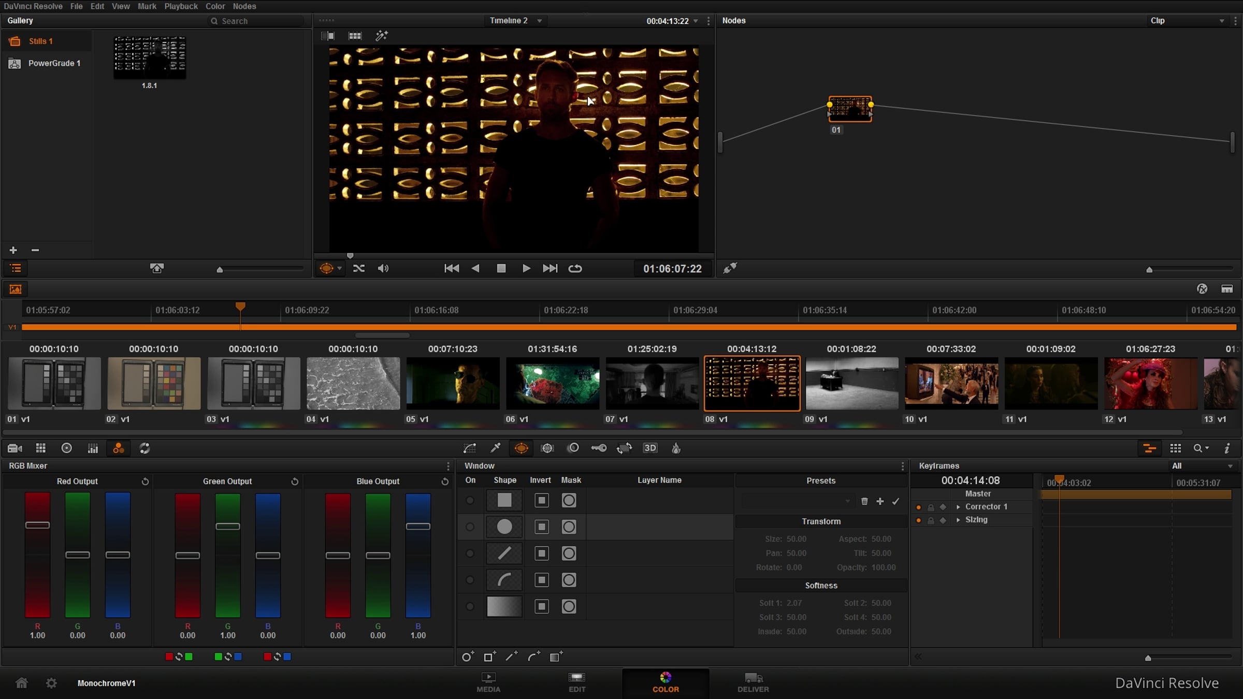
Task: Toggle loop playback in viewer
Action: (x=575, y=268)
